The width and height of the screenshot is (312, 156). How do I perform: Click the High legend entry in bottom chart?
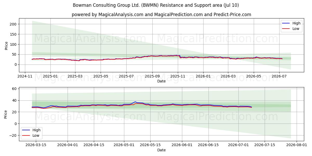31,130
